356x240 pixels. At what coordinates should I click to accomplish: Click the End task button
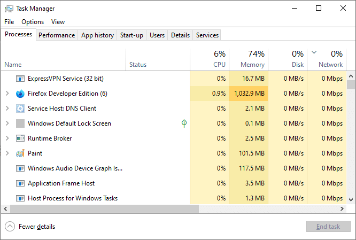[x=328, y=227]
